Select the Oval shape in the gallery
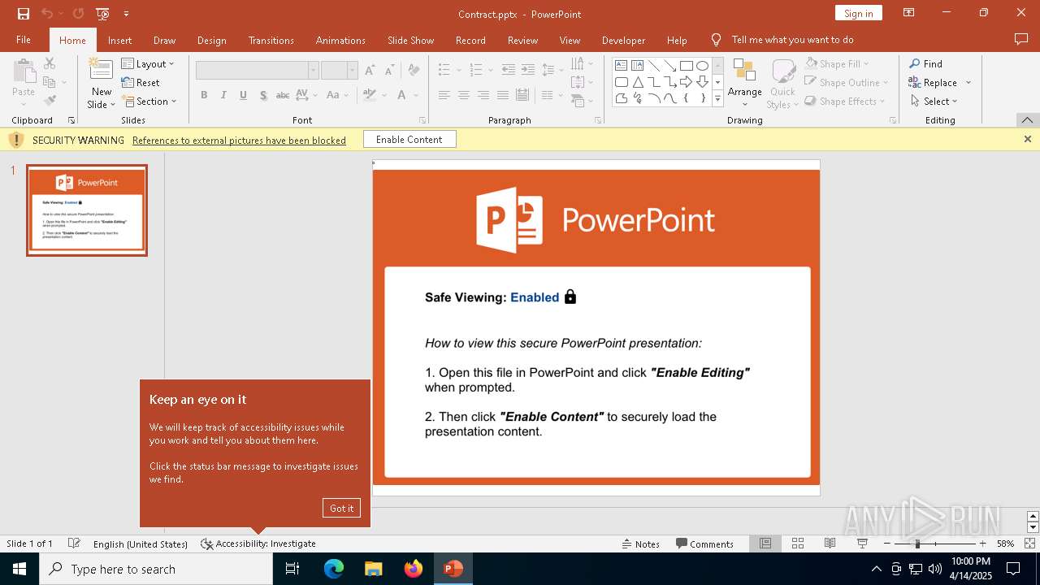 pyautogui.click(x=702, y=66)
